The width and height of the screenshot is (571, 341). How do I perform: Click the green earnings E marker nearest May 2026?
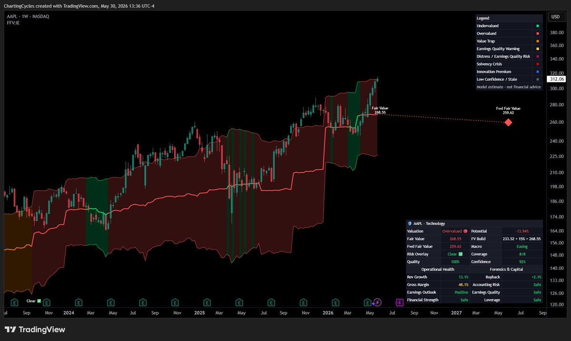pyautogui.click(x=367, y=302)
